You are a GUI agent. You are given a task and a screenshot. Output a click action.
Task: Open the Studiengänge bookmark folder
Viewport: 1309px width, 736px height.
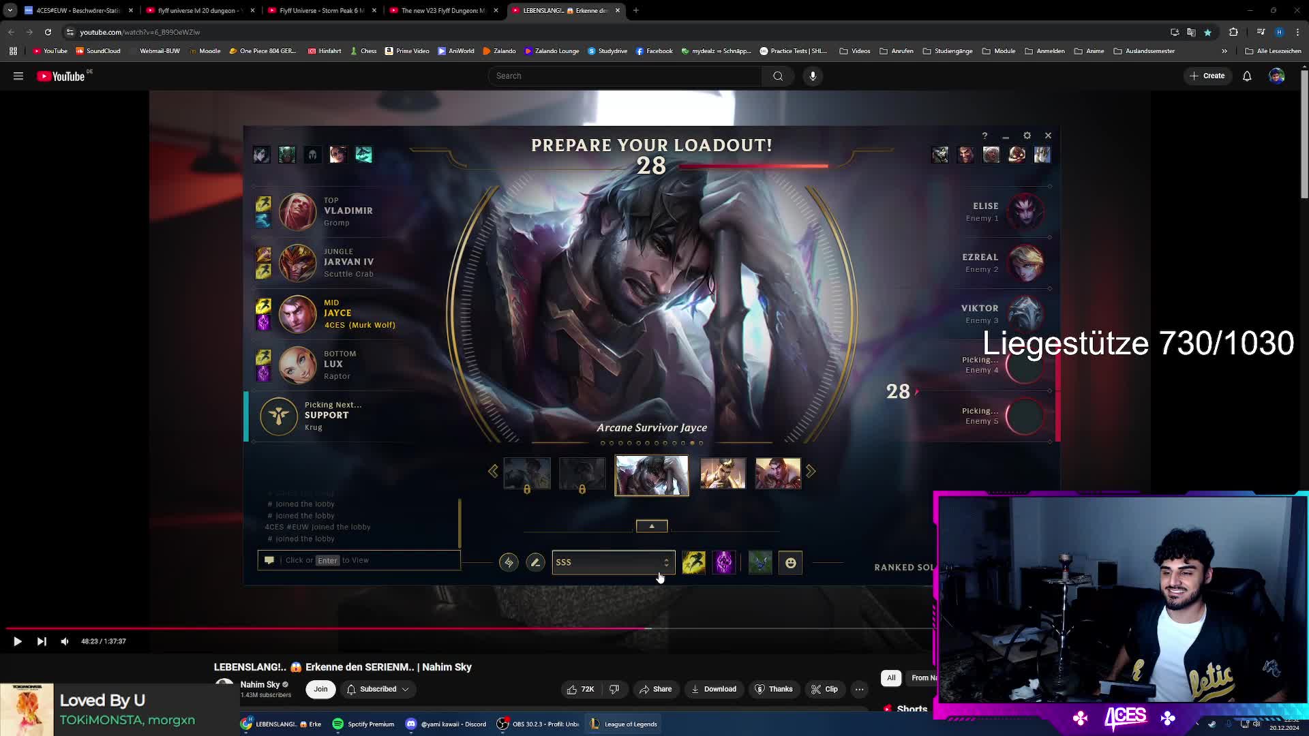coord(948,51)
